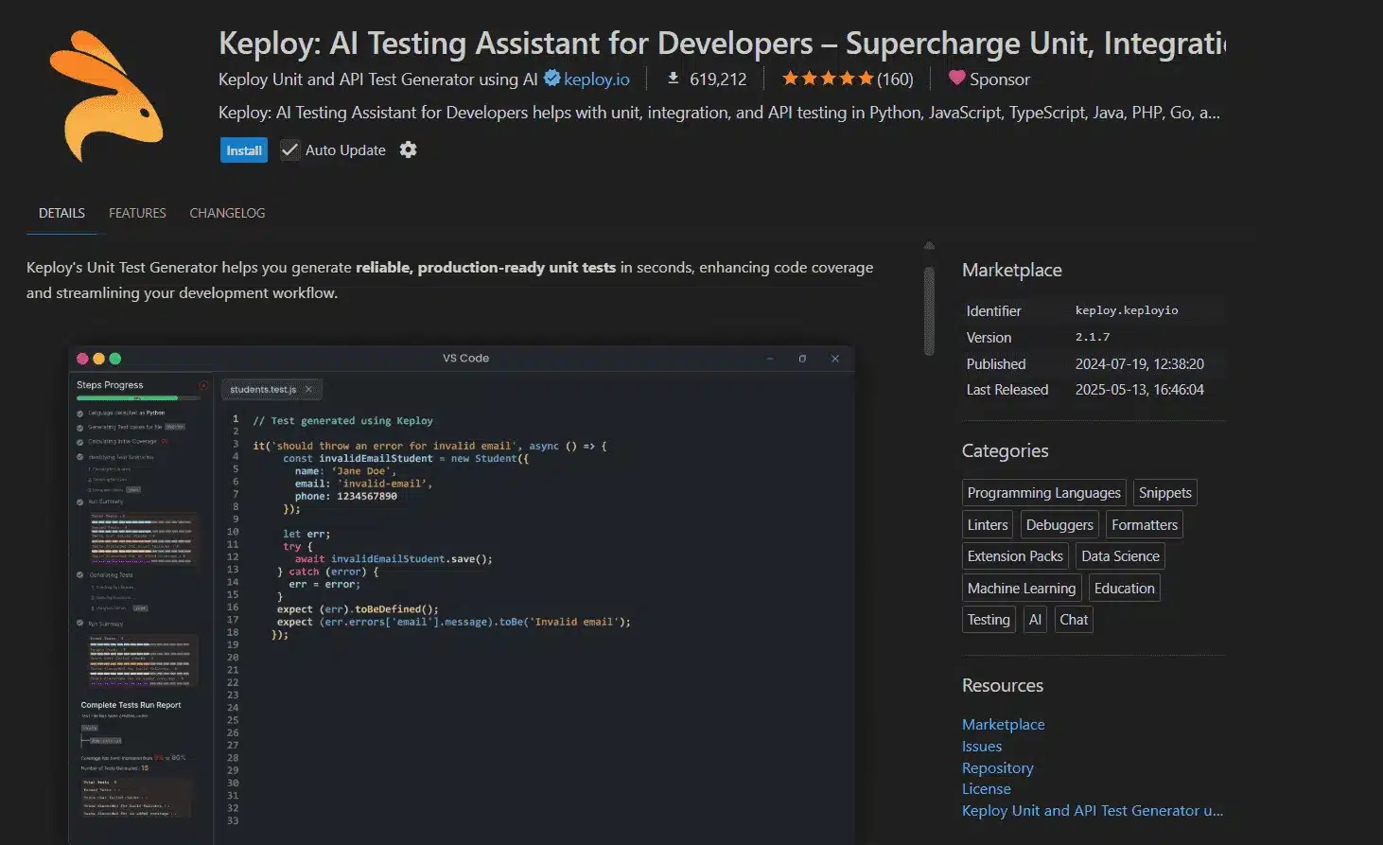The height and width of the screenshot is (845, 1383).
Task: Close the students.test.js tab in preview
Action: point(308,389)
